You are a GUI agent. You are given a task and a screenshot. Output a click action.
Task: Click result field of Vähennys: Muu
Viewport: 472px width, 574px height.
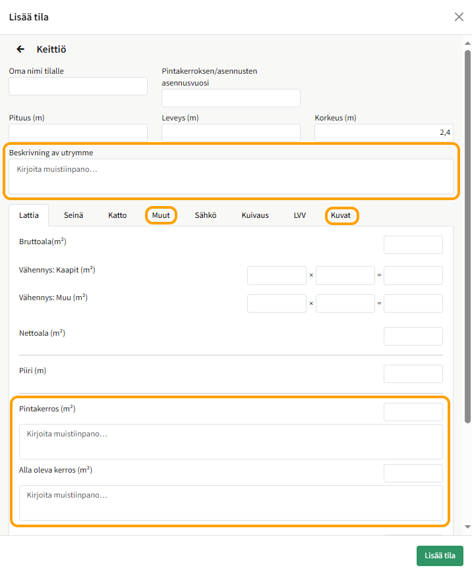point(413,303)
